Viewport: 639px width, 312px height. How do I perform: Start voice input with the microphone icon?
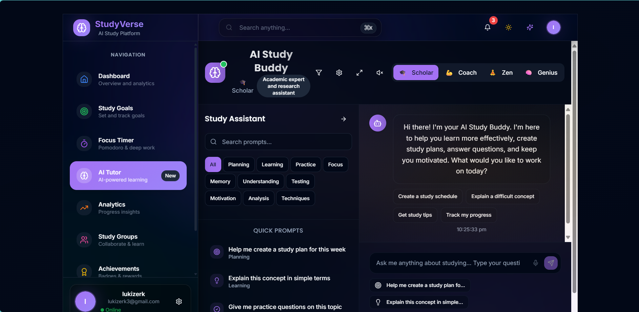click(x=536, y=263)
